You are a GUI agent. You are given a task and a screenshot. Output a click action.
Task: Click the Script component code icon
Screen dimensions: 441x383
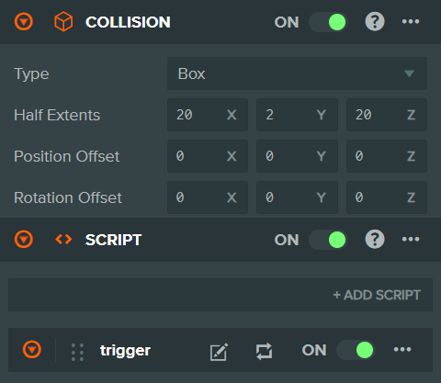pyautogui.click(x=63, y=240)
